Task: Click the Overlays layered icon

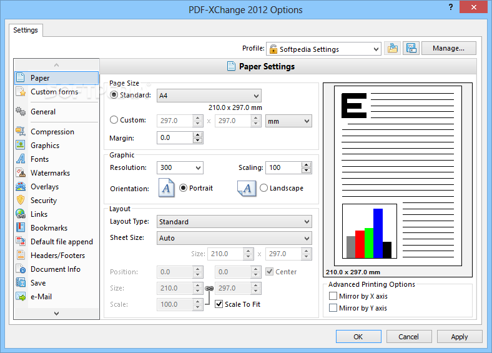Action: point(21,186)
